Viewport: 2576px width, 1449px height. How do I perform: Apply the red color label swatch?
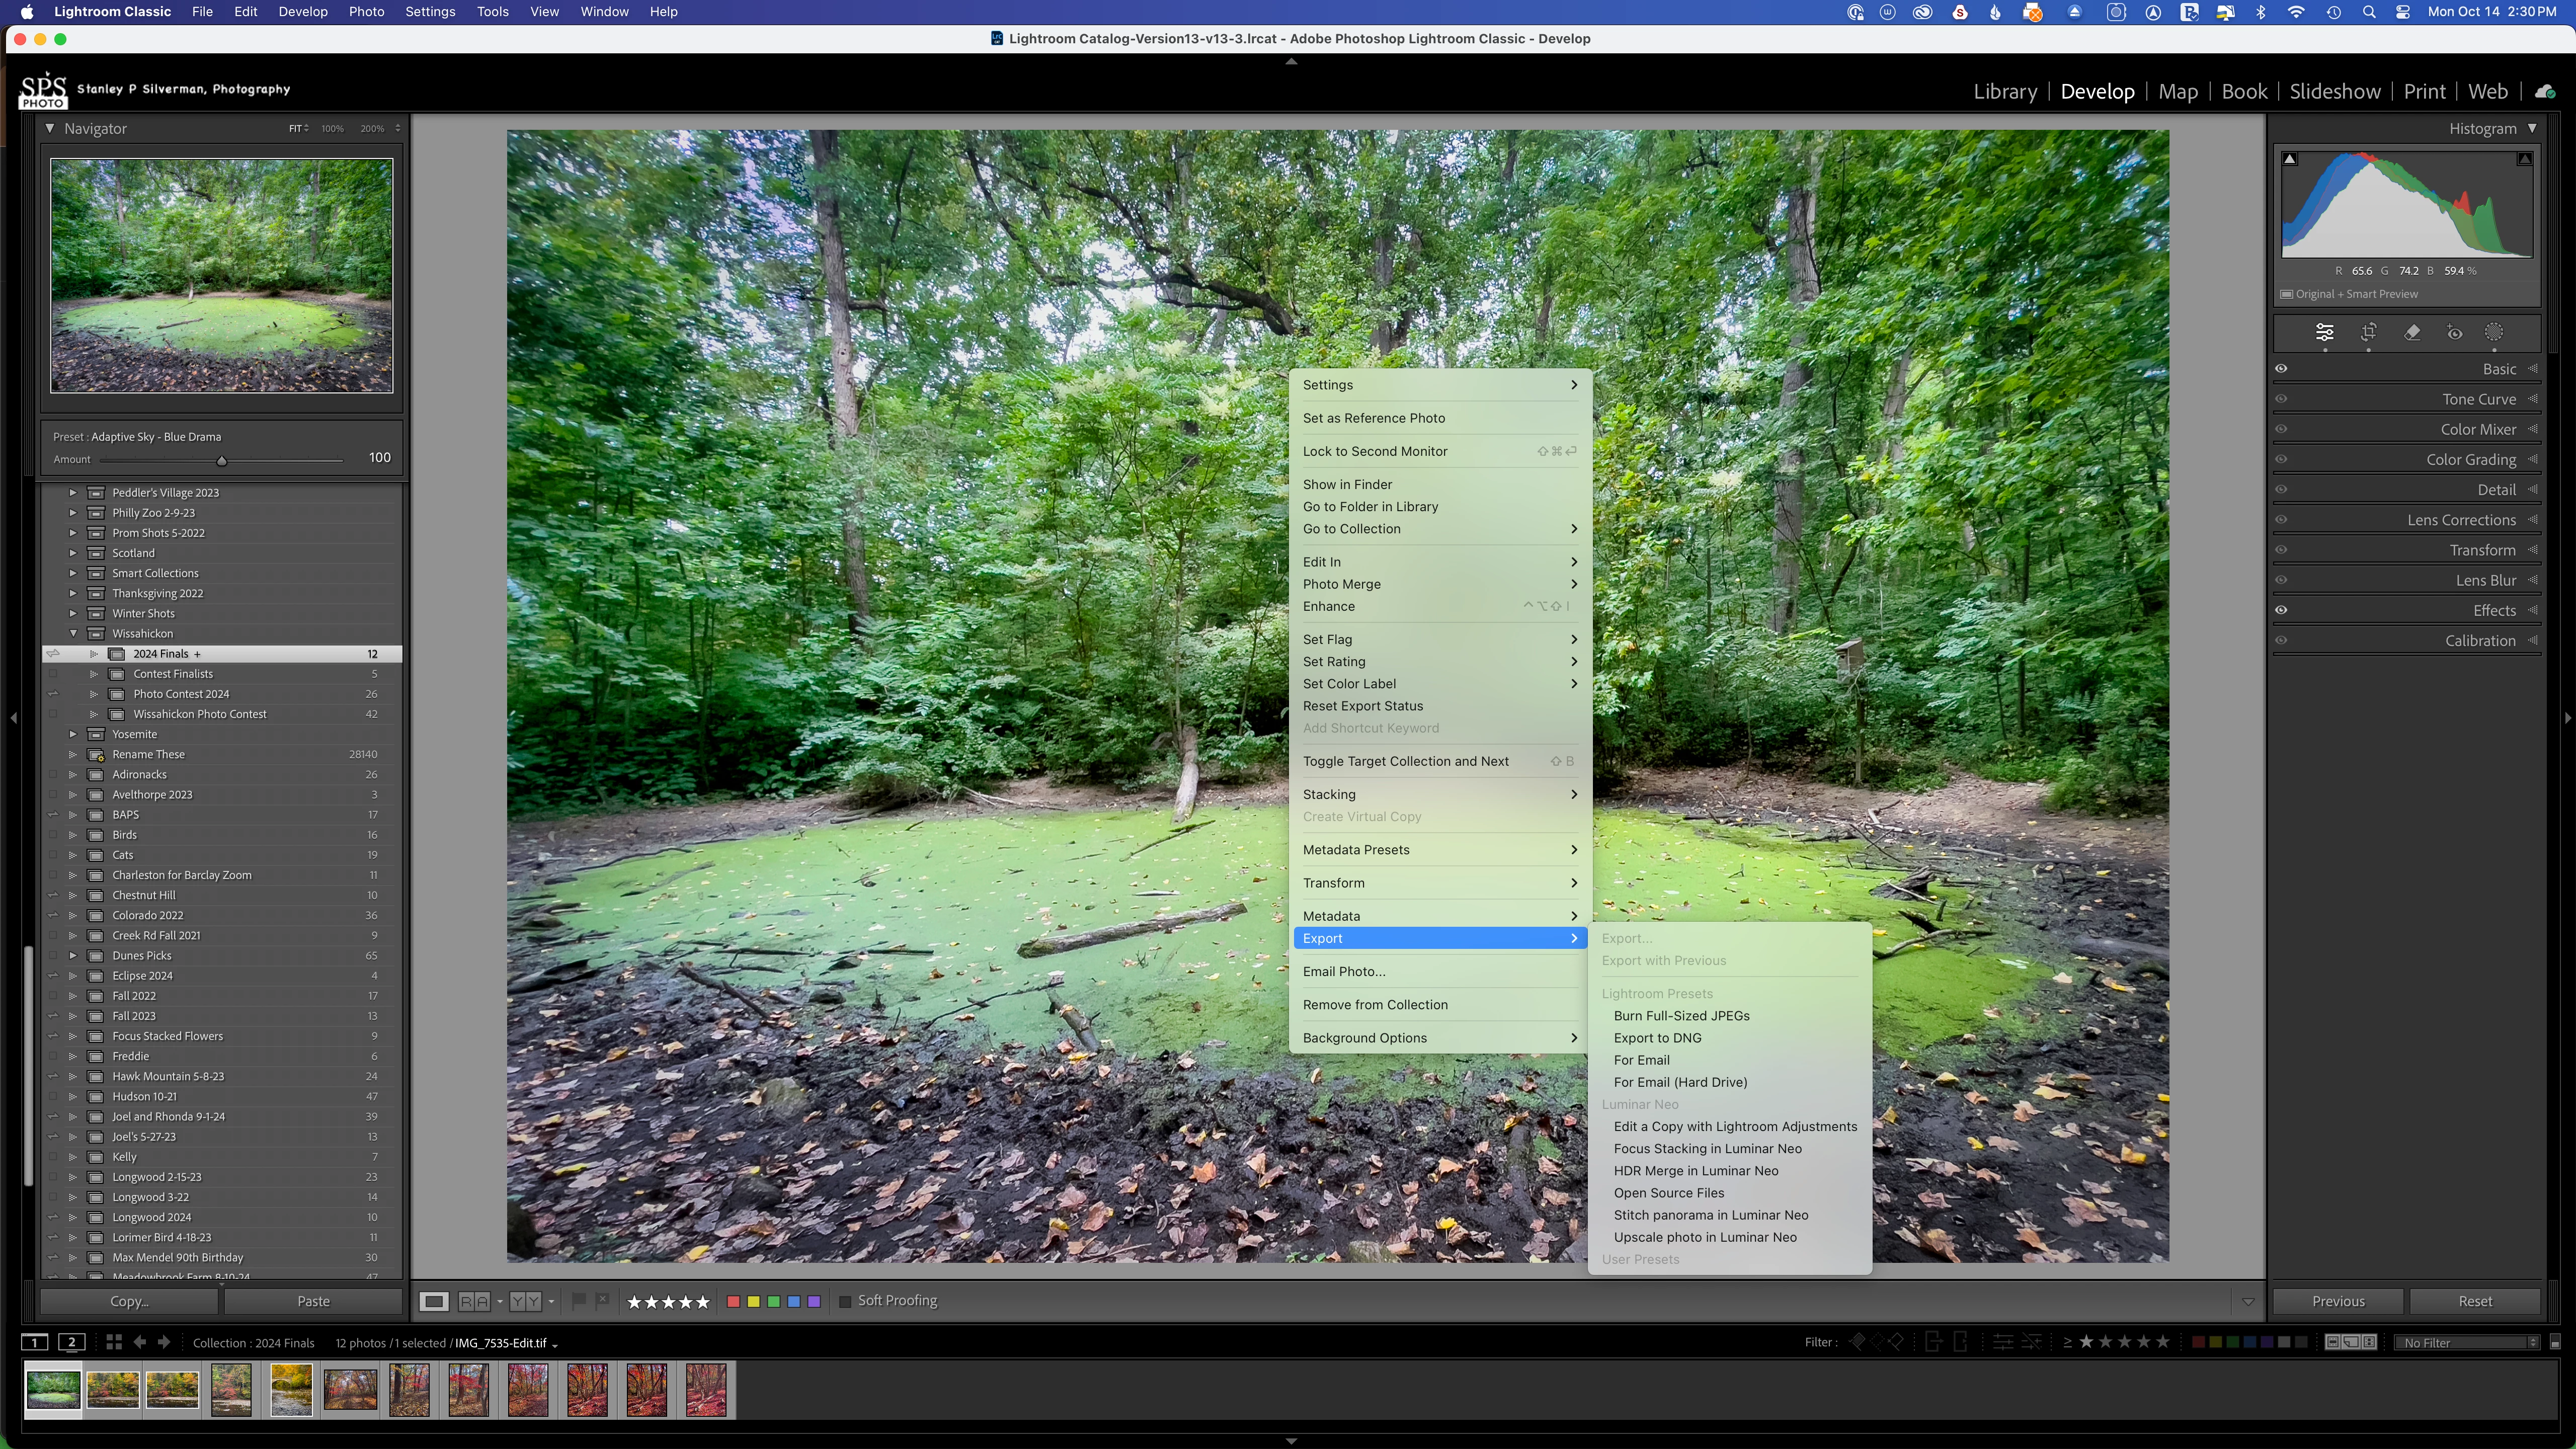733,1301
